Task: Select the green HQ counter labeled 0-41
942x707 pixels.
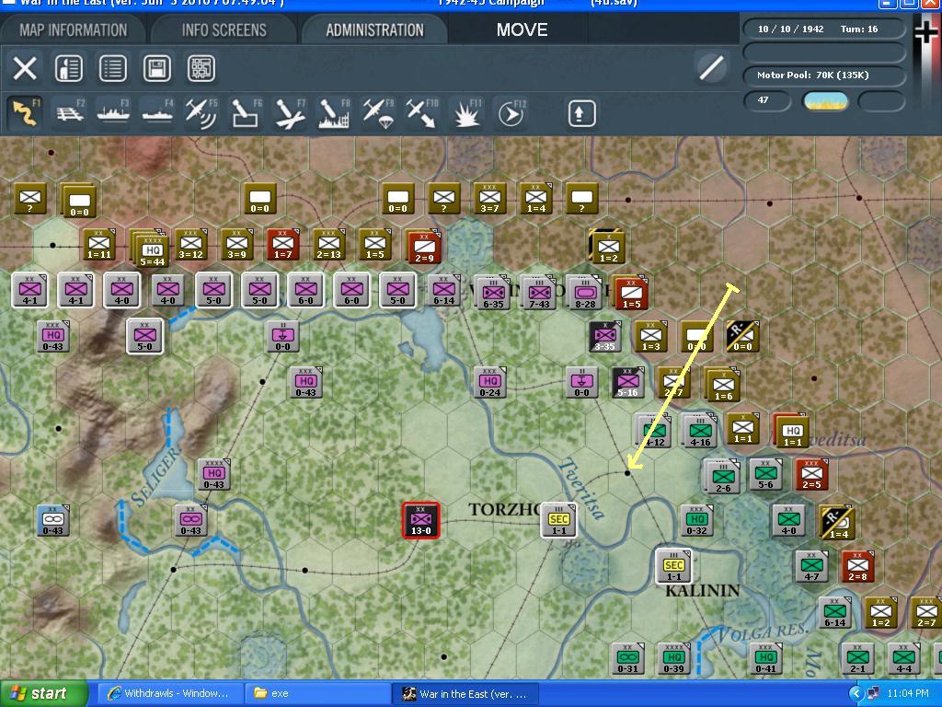Action: coord(765,658)
